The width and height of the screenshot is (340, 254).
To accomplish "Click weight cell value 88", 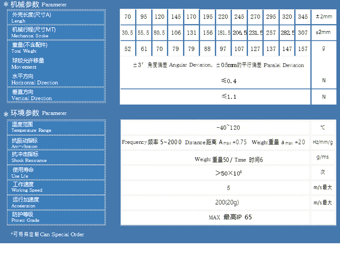I will coord(207,49).
